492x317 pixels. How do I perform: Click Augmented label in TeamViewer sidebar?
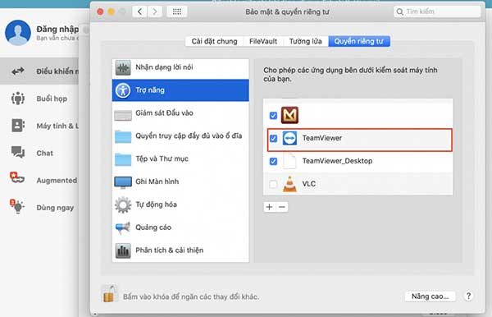[57, 181]
